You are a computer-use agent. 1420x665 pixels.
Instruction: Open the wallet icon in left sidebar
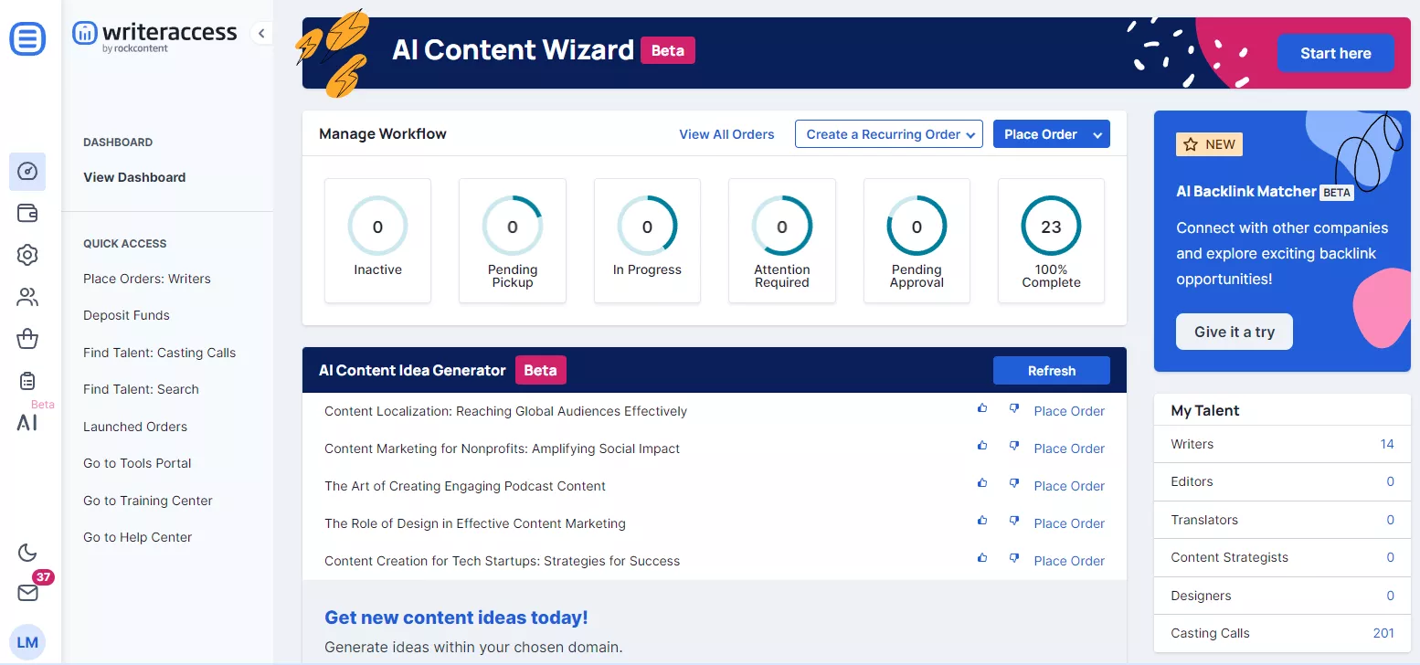pos(27,214)
